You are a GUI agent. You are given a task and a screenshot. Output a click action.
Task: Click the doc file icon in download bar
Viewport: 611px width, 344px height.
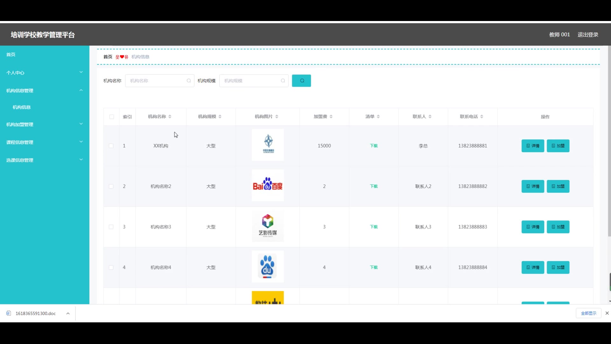click(9, 313)
